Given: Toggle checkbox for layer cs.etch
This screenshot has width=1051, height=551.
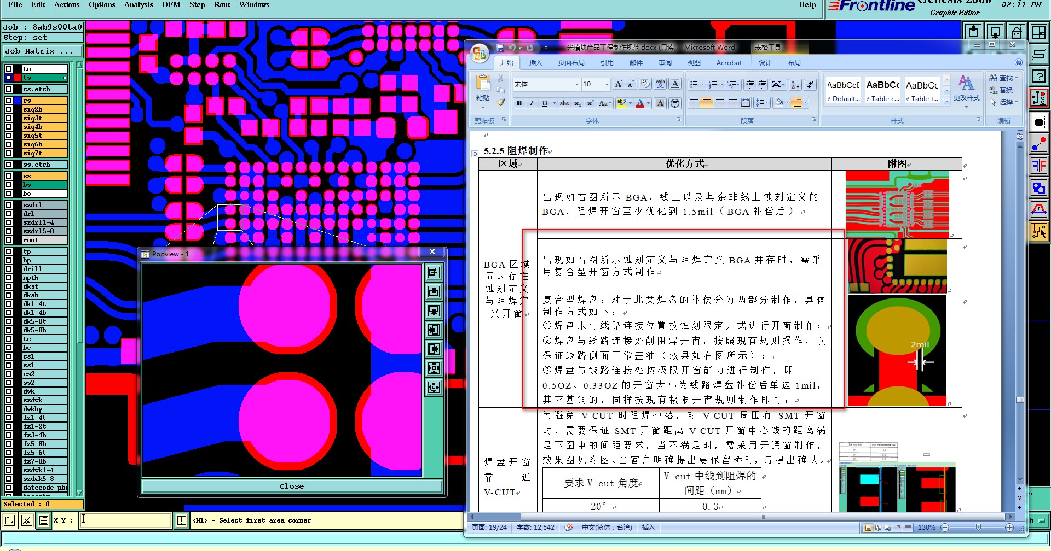Looking at the screenshot, I should click(9, 89).
